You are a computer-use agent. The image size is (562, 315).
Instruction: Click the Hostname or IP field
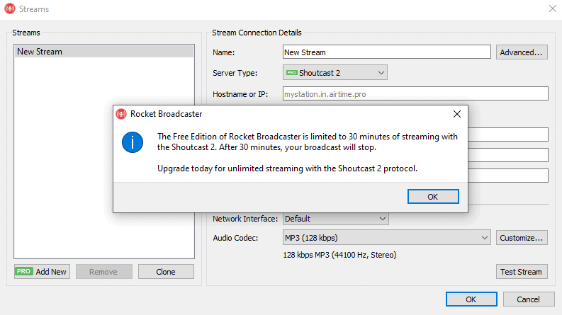tap(415, 93)
